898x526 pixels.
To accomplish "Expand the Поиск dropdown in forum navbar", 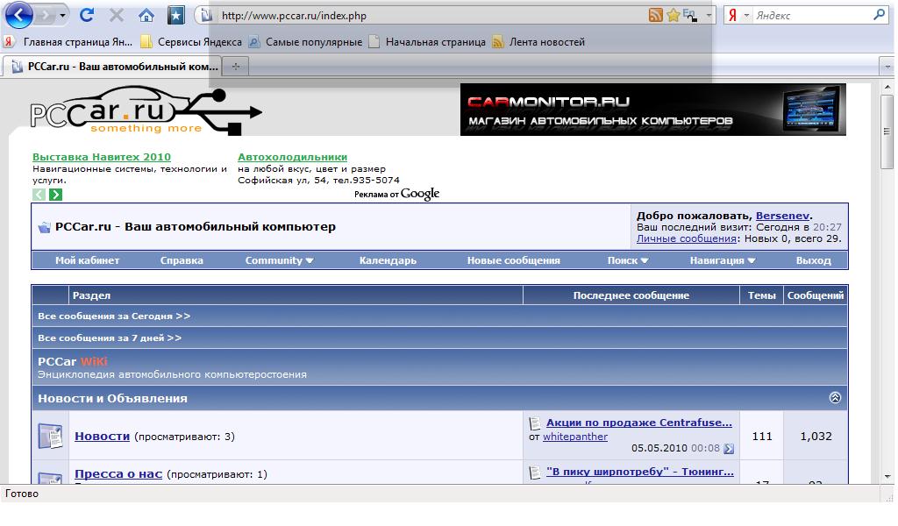I will (x=628, y=260).
